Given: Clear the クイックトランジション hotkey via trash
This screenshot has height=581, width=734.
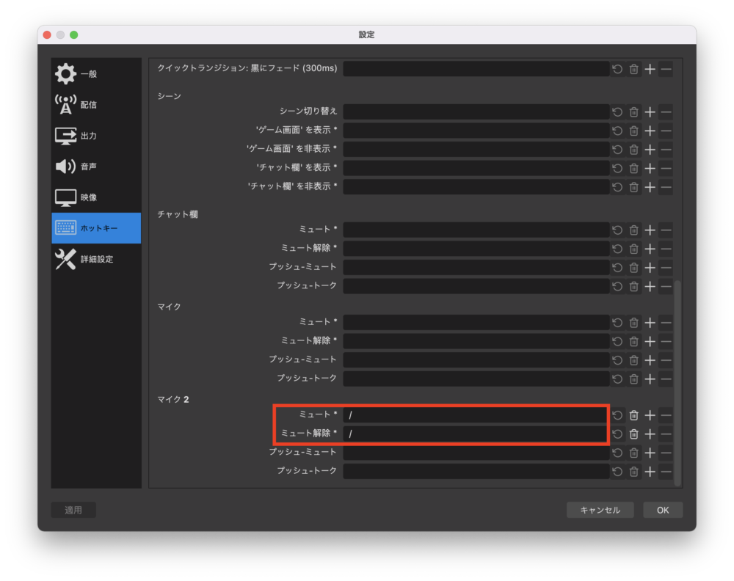Looking at the screenshot, I should coord(634,69).
